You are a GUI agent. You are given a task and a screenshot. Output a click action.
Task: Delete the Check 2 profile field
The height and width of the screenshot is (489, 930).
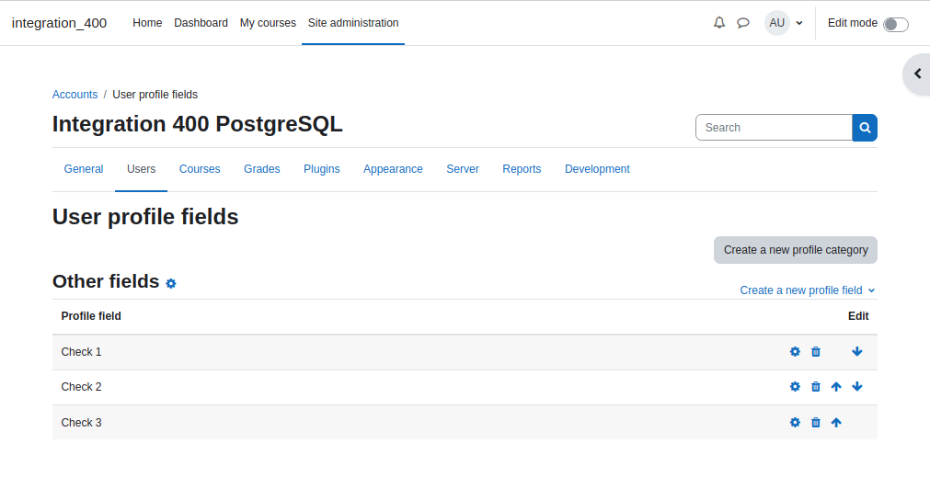pyautogui.click(x=816, y=386)
